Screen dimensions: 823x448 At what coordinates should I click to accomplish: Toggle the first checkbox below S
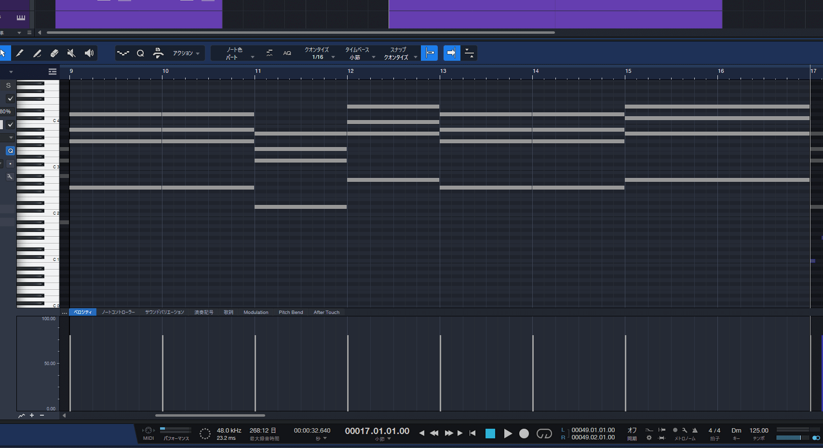click(10, 98)
